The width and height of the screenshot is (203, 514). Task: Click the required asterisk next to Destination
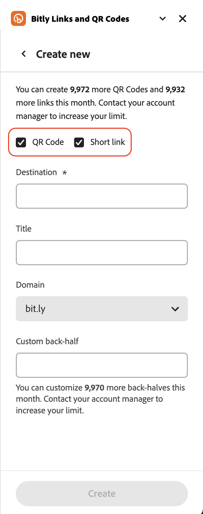click(65, 173)
